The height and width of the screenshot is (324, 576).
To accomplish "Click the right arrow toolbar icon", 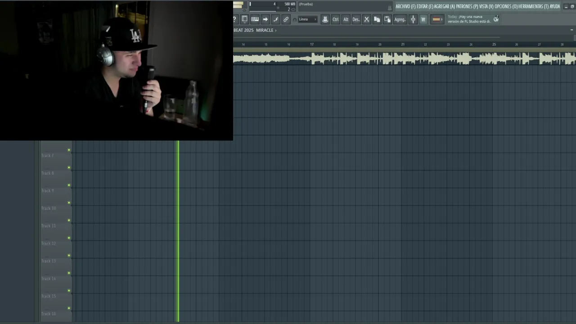I will click(x=265, y=19).
